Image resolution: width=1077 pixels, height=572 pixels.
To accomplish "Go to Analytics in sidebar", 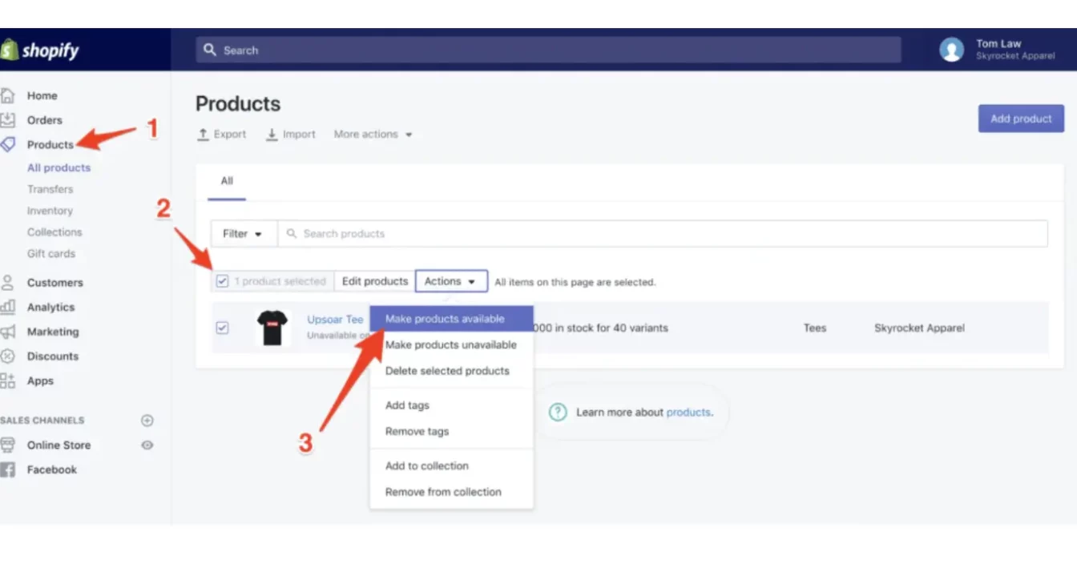I will tap(50, 308).
